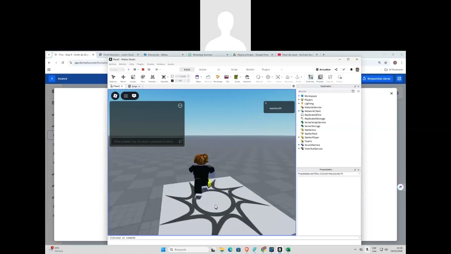Open the Ventana menu

point(161,64)
